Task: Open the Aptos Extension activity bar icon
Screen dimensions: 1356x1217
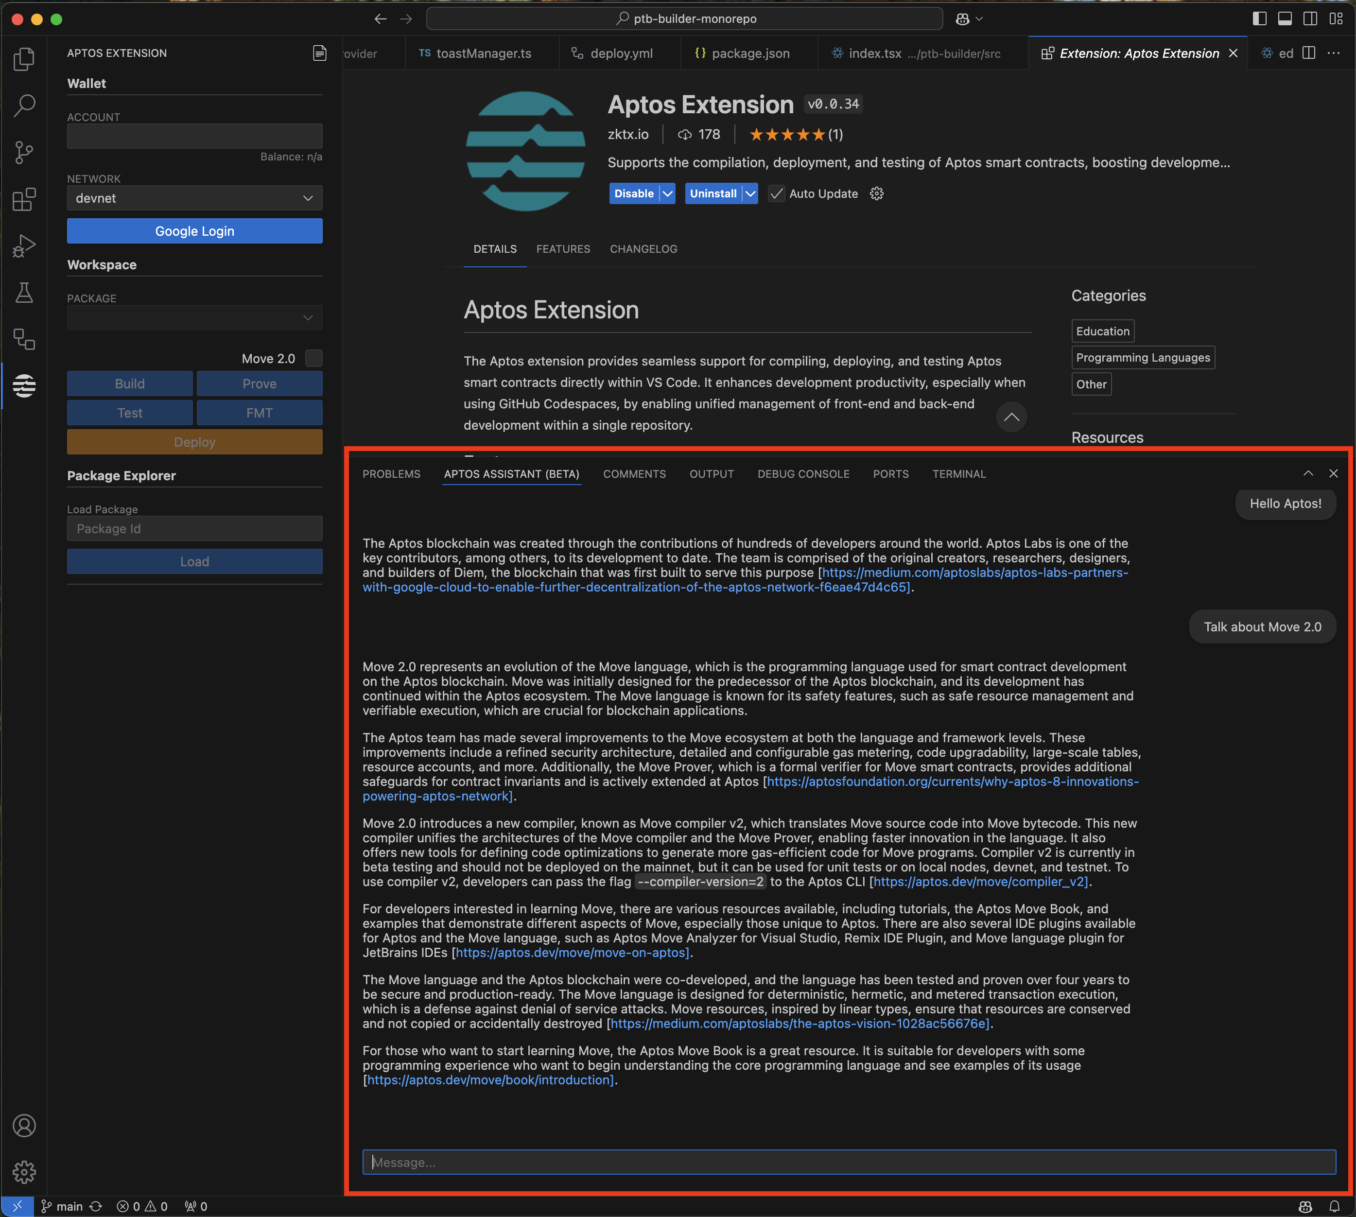Action: click(24, 386)
